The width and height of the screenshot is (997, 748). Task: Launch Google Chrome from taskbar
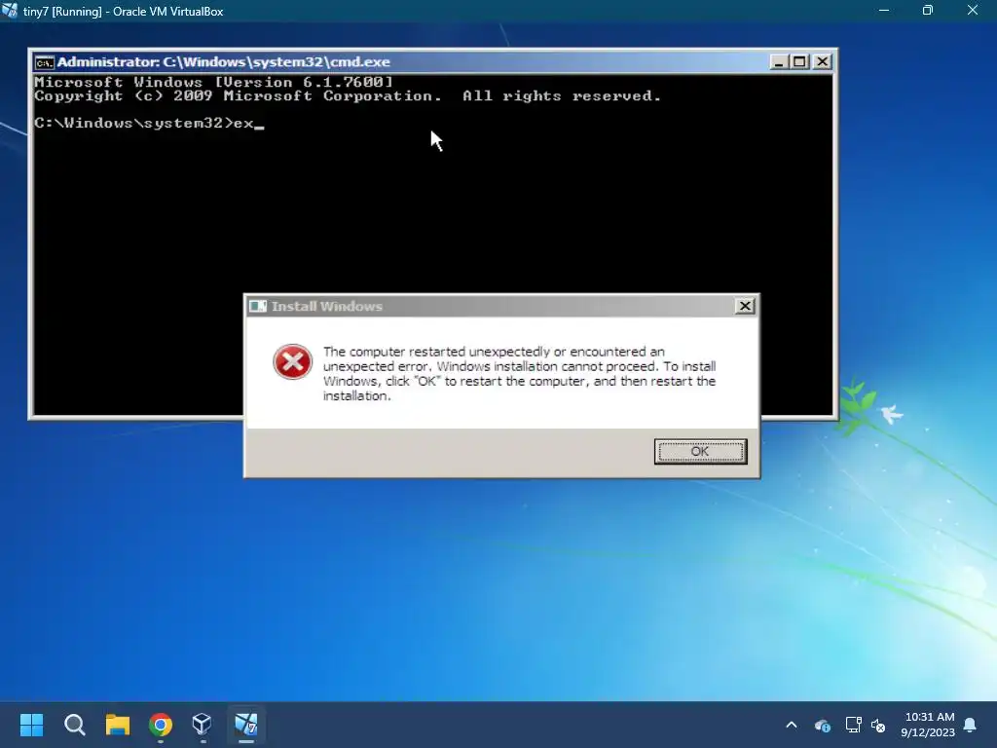coord(161,725)
